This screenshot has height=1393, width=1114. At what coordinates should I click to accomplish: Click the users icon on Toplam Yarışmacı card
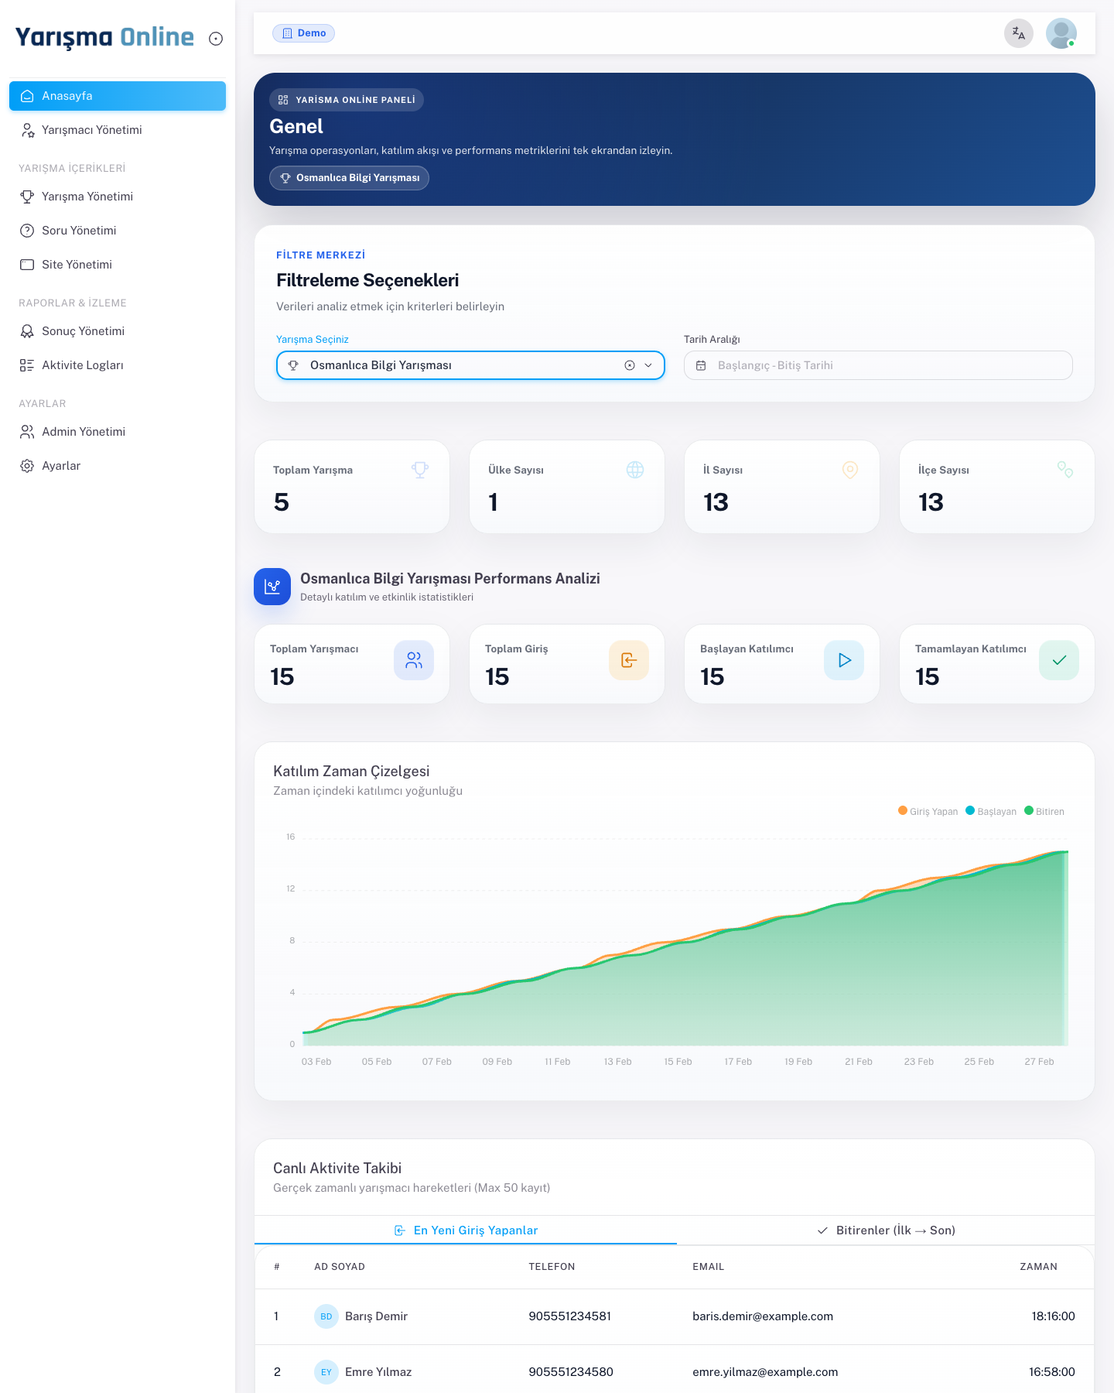point(414,660)
